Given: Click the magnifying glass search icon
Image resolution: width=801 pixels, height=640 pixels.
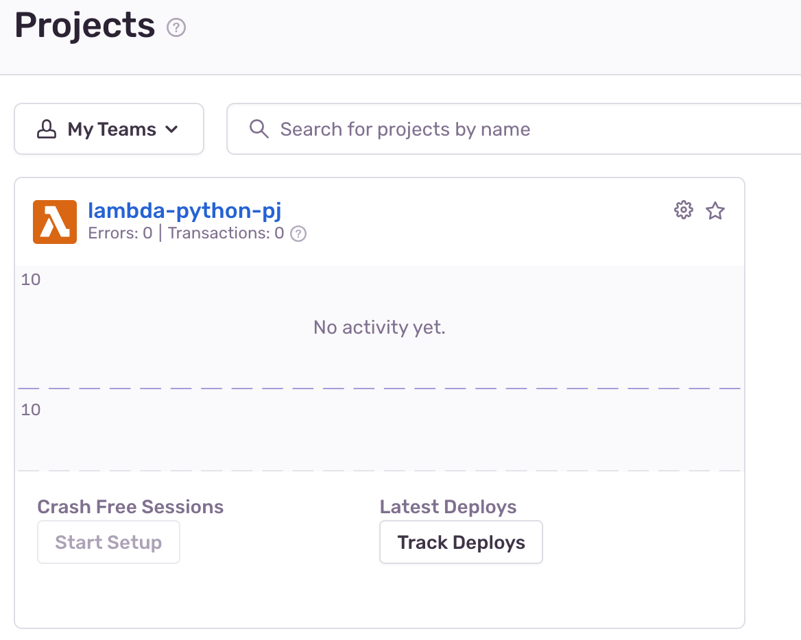Looking at the screenshot, I should (259, 130).
